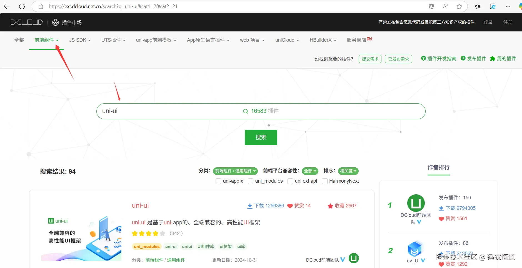
Task: Expand the JS SDK dropdown
Action: pos(80,40)
